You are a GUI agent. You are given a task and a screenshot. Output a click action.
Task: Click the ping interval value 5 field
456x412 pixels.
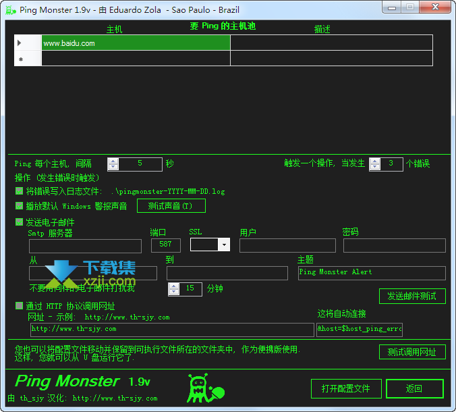[x=140, y=164]
